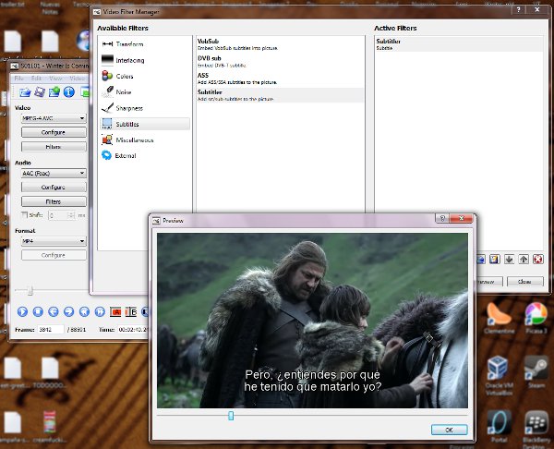Select Subtitler in Available Filters list
Screen dimensions: 554x449
pos(280,95)
